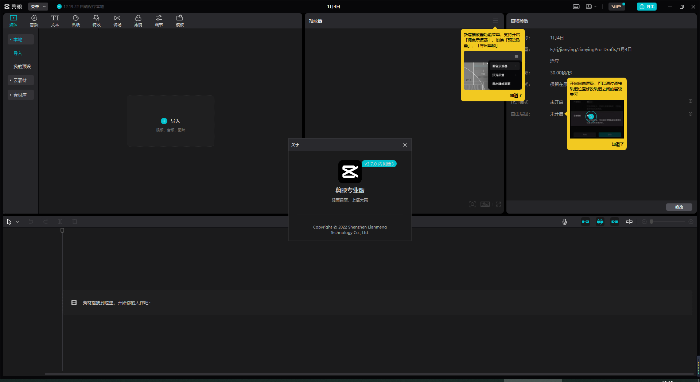The height and width of the screenshot is (382, 700).
Task: Click the 适应 ratio value in draft parameters
Action: 555,61
